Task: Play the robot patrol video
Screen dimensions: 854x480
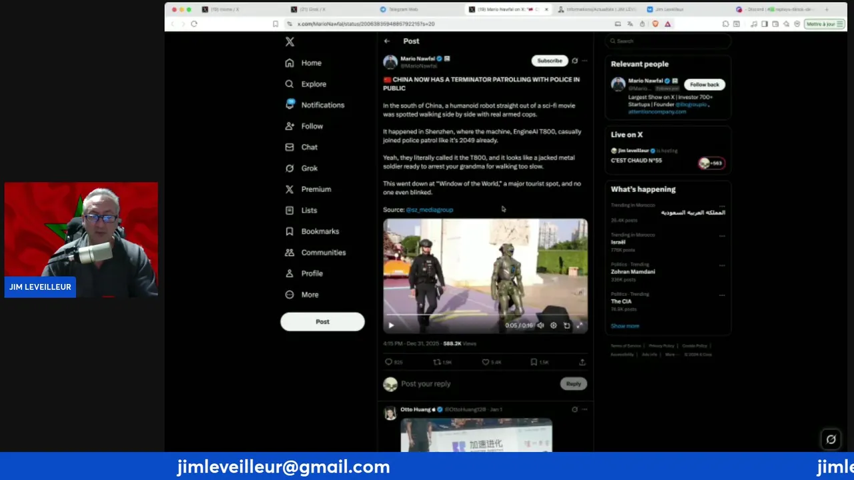Action: [x=391, y=325]
